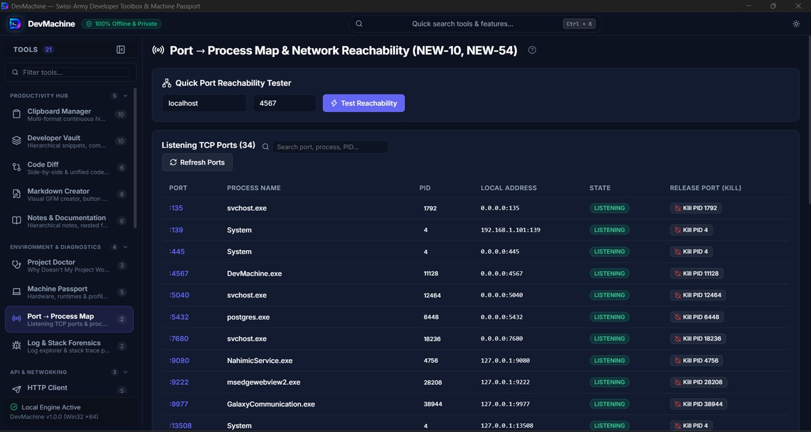
Task: Kill PID 6448 for postgres.exe
Action: tap(697, 317)
